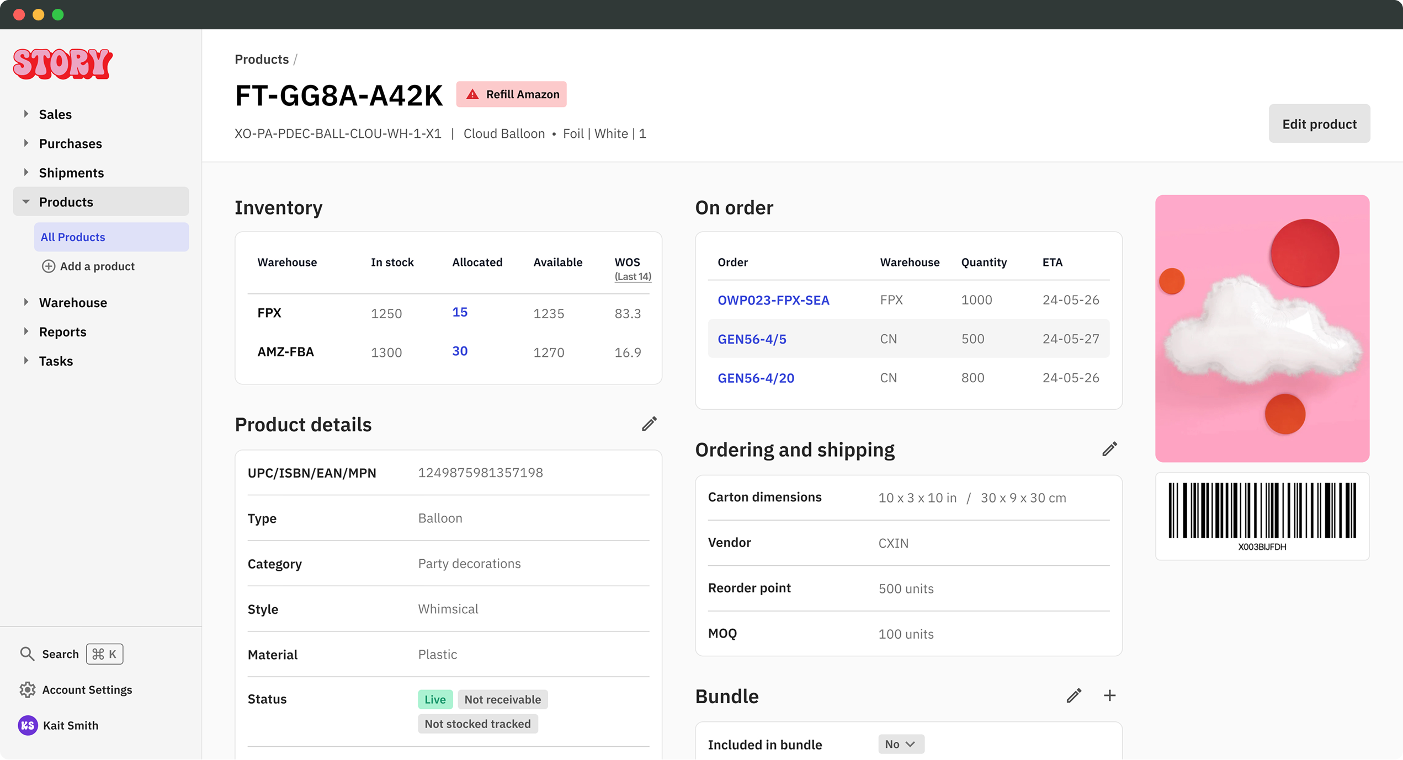Expand the Sales menu arrow

pyautogui.click(x=26, y=114)
